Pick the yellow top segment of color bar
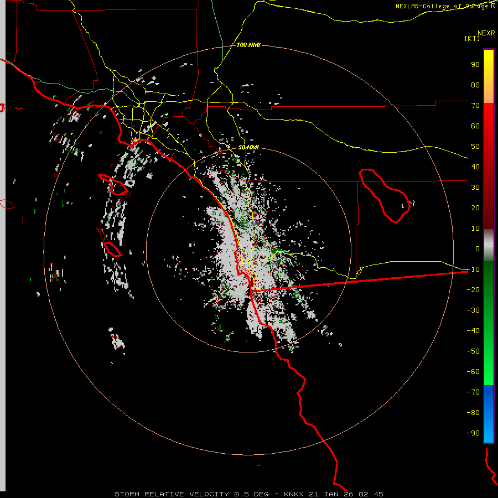The height and width of the screenshot is (498, 498). pyautogui.click(x=489, y=76)
